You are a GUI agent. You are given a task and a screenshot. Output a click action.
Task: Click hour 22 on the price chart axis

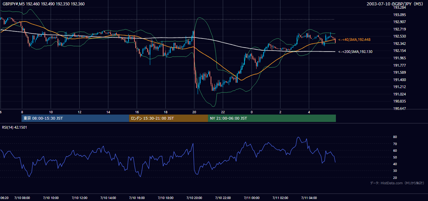223,112
